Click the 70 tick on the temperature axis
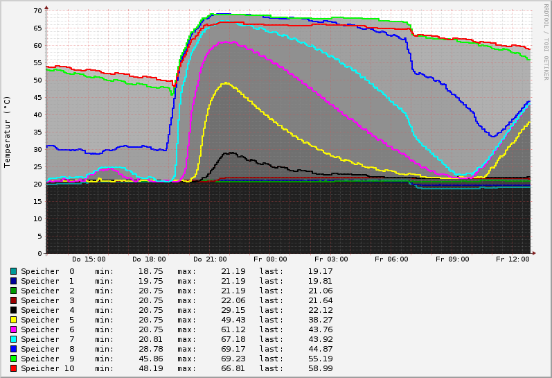Image resolution: width=552 pixels, height=378 pixels. [x=37, y=11]
